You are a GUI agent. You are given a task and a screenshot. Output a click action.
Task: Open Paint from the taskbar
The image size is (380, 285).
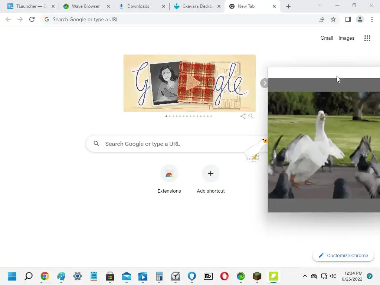coord(61,276)
